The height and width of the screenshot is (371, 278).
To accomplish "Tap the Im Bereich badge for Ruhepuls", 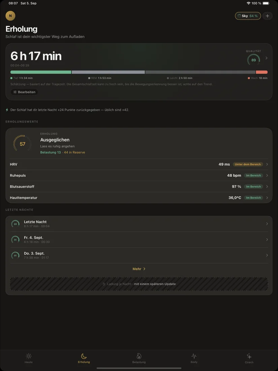I will (x=253, y=175).
